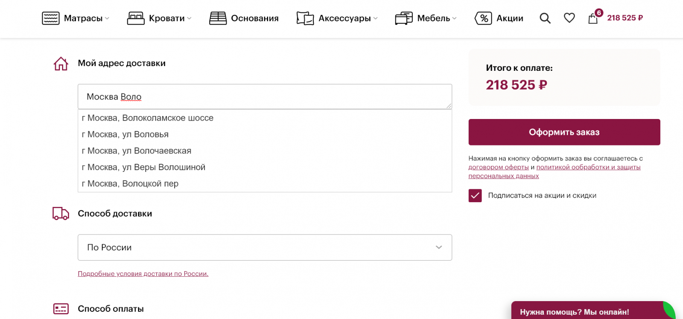Expand the Аксессуары menu chevron
This screenshot has height=319, width=683.
[x=375, y=18]
